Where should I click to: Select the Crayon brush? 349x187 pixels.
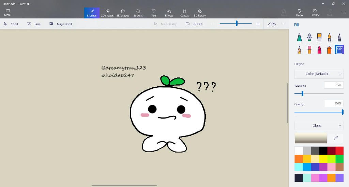click(x=319, y=49)
